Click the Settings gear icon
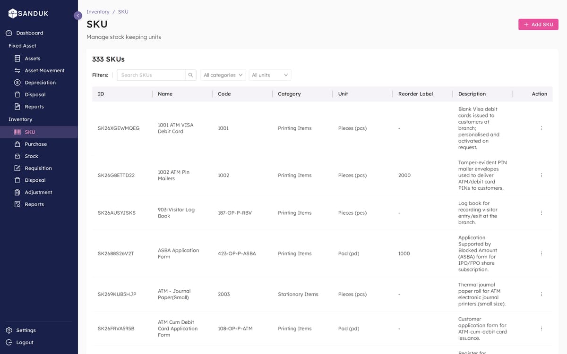This screenshot has width=567, height=354. [9, 330]
